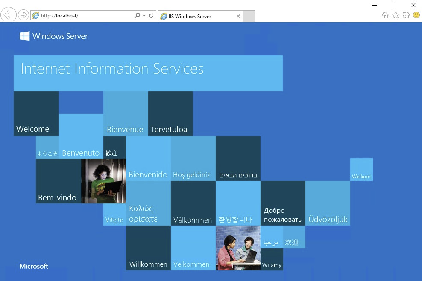Click the Добро пожаловать tile
The width and height of the screenshot is (422, 281).
point(283,203)
